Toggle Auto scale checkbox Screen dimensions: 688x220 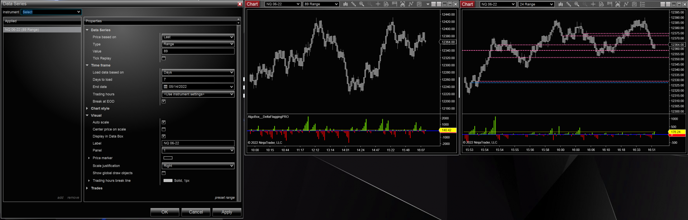point(164,122)
